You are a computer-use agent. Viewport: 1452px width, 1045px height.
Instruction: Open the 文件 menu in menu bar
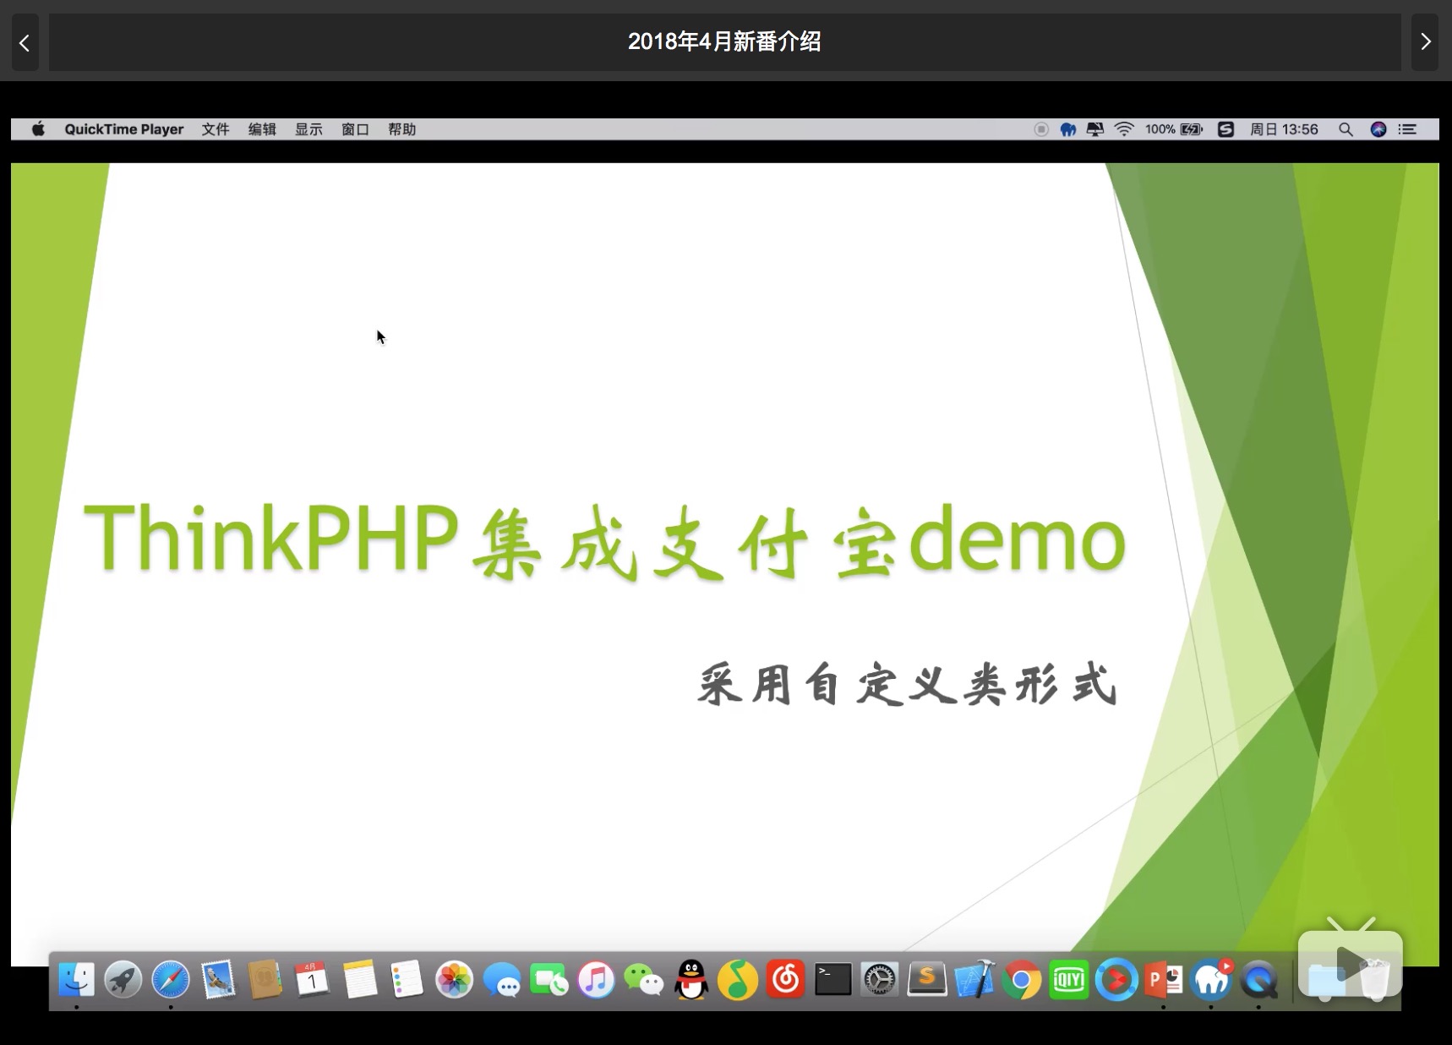215,129
